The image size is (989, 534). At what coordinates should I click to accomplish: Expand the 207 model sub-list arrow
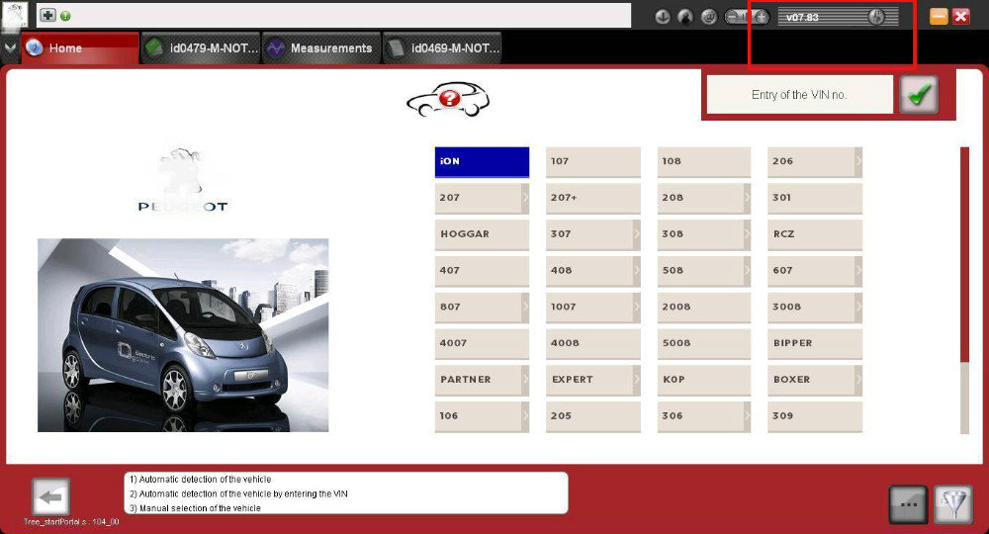pyautogui.click(x=525, y=198)
